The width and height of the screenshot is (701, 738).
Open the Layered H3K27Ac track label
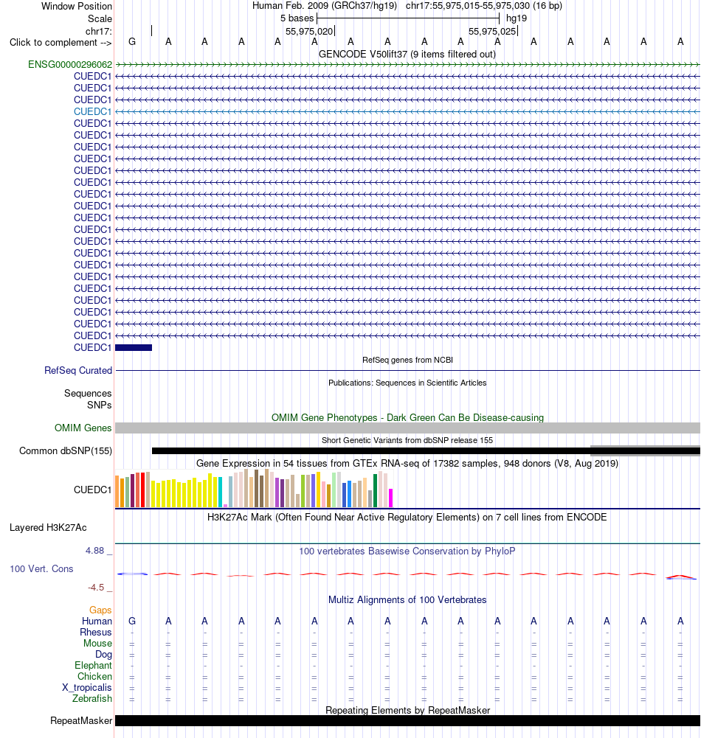pyautogui.click(x=48, y=528)
